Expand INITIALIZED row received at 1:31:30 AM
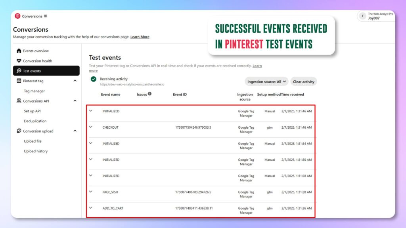This screenshot has height=228, width=406. [91, 159]
